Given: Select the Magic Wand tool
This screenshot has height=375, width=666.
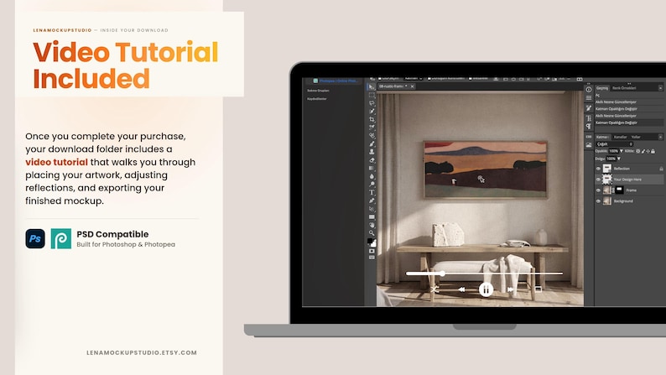Looking at the screenshot, I should 372,112.
